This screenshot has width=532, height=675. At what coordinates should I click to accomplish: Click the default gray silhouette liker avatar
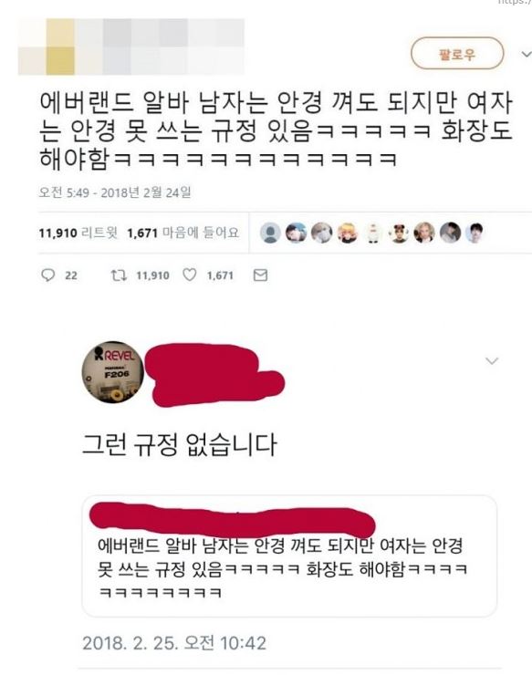point(270,233)
